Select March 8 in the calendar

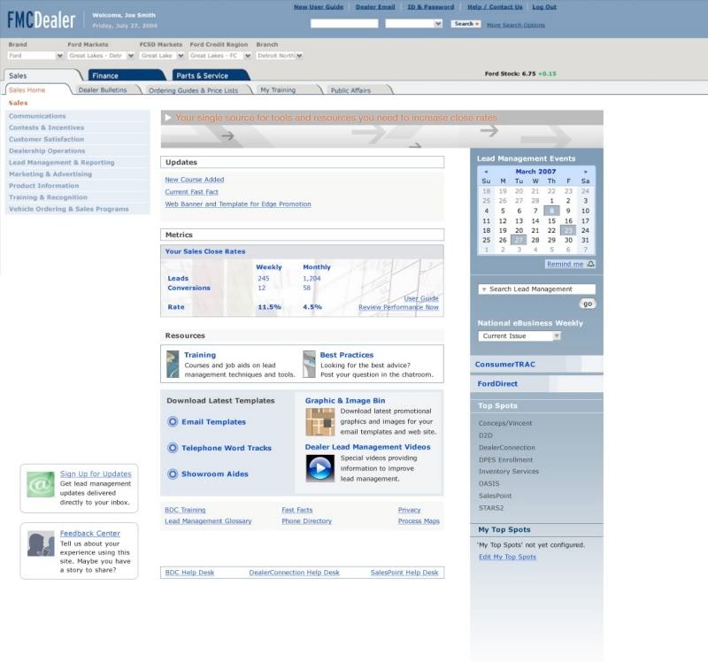click(x=551, y=211)
